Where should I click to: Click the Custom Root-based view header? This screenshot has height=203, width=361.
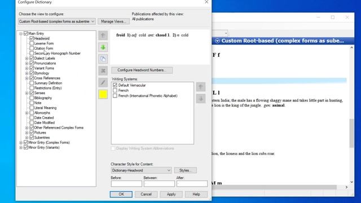click(x=283, y=41)
